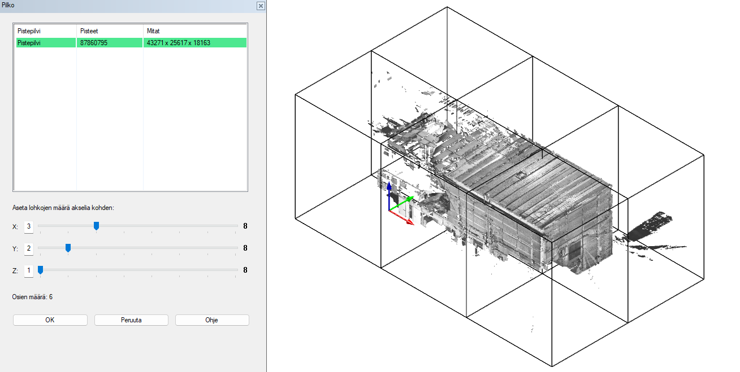740x372 pixels.
Task: Click the Mitat column header
Action: pyautogui.click(x=195, y=31)
